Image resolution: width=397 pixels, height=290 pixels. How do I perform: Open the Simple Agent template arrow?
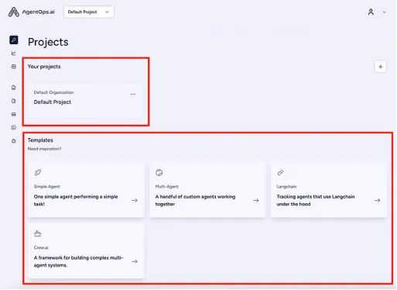[x=135, y=200]
